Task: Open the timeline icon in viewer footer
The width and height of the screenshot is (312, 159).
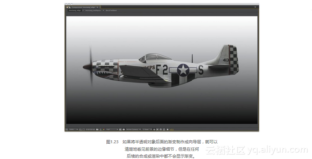Action: tap(161, 129)
